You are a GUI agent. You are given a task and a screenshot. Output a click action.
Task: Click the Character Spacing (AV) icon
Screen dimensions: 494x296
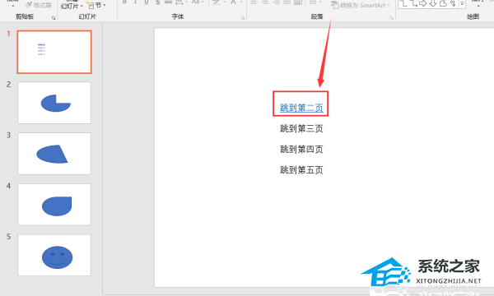(x=179, y=2)
